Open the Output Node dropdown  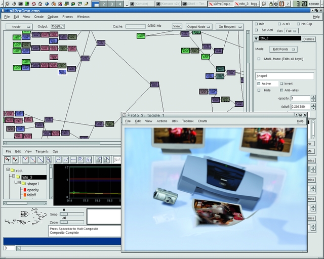click(198, 26)
